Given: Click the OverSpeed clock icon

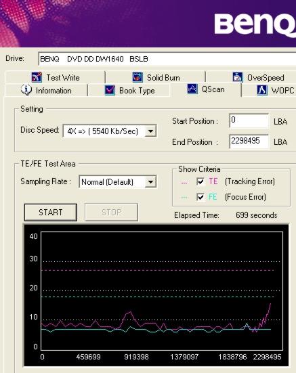Looking at the screenshot, I should 238,77.
